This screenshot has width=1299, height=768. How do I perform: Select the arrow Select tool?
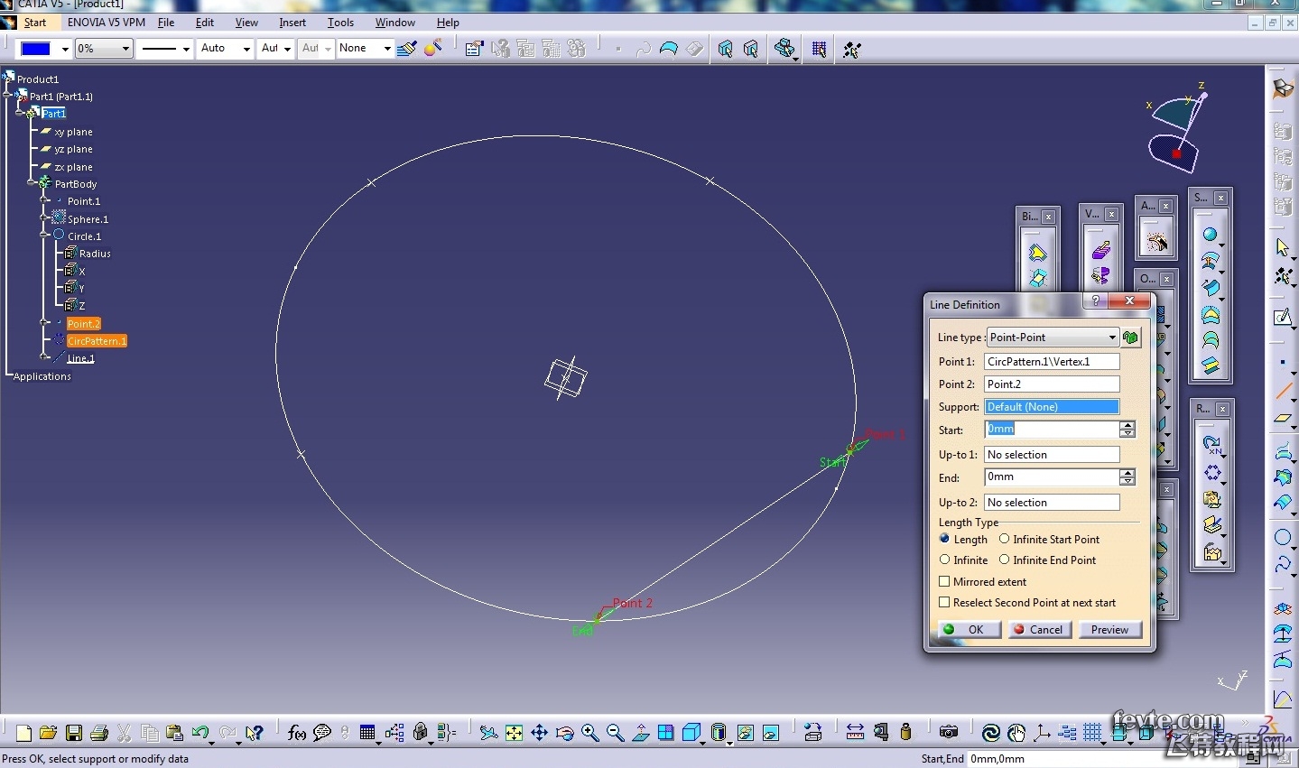pos(1283,247)
